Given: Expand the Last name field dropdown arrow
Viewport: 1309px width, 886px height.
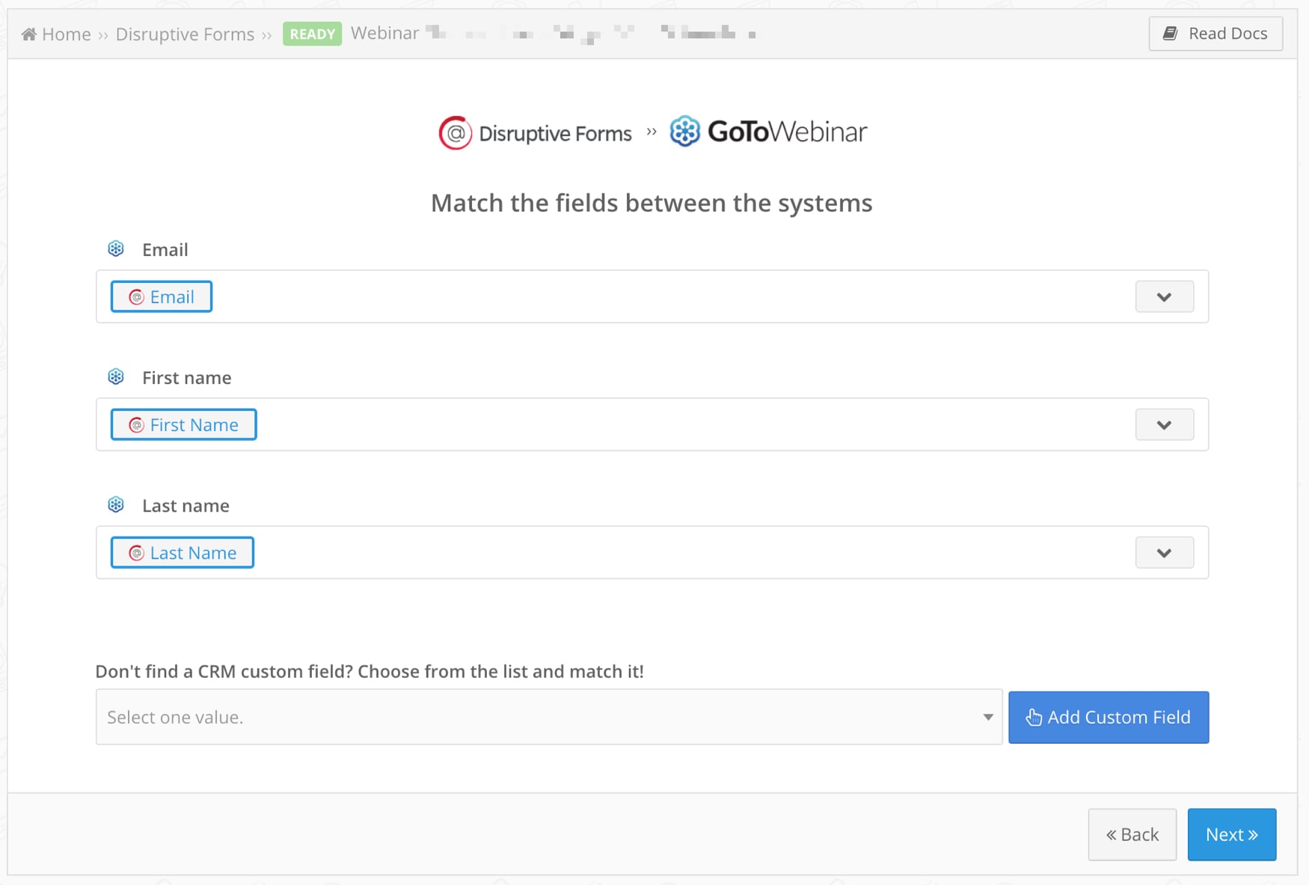Looking at the screenshot, I should pyautogui.click(x=1164, y=553).
